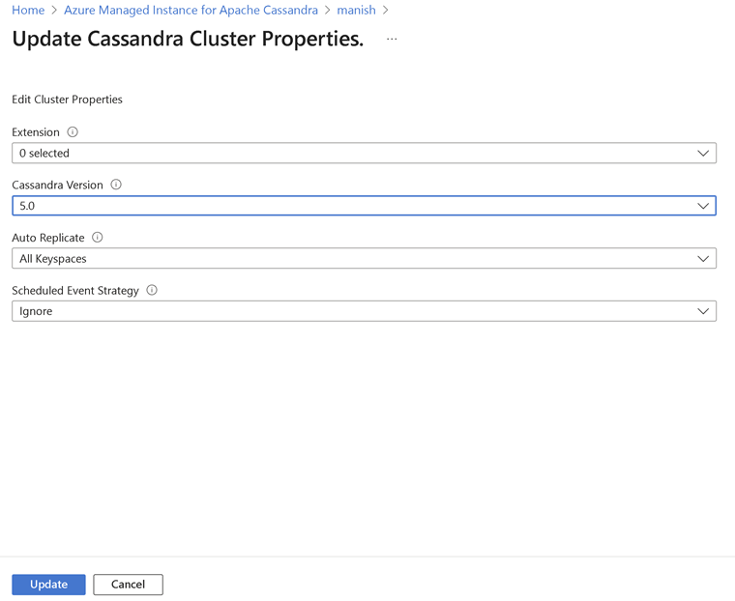The image size is (735, 601).
Task: Open the more options ellipsis menu
Action: pyautogui.click(x=392, y=39)
